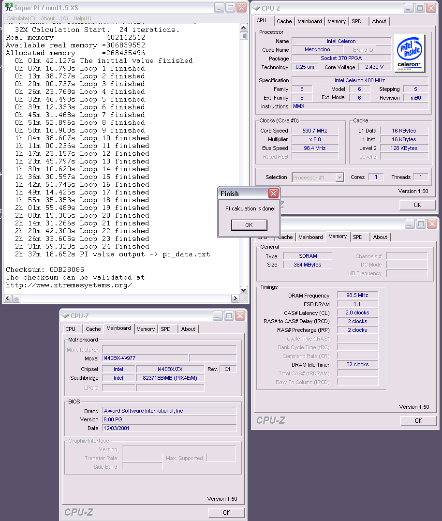Viewport: 442px width, 521px height.
Task: Click the Core Speed 590.7 MHz field
Action: coord(315,131)
